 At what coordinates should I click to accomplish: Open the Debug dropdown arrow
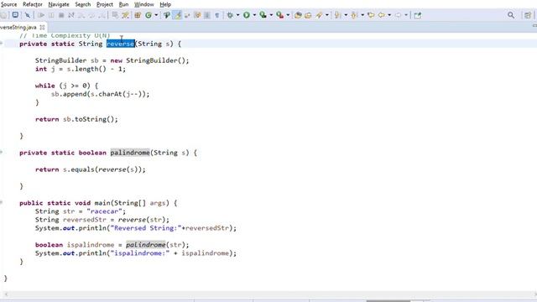click(x=237, y=15)
